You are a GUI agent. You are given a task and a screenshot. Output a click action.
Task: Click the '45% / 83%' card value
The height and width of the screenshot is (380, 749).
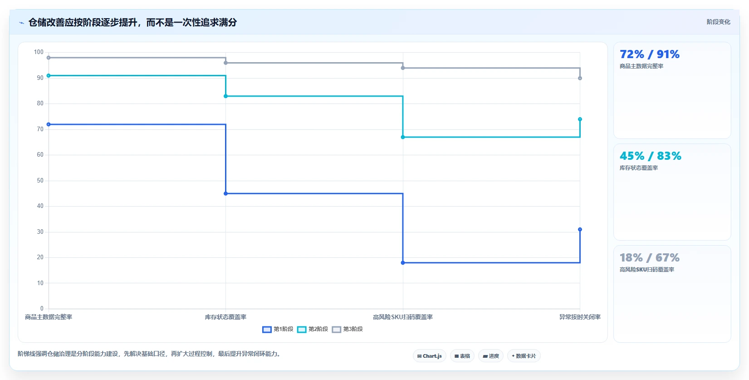(651, 156)
